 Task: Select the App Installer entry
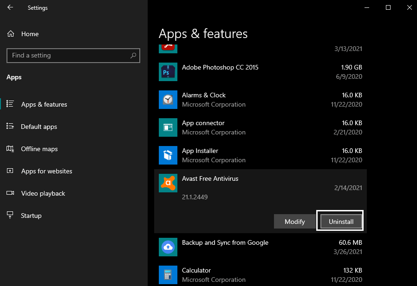[261, 155]
